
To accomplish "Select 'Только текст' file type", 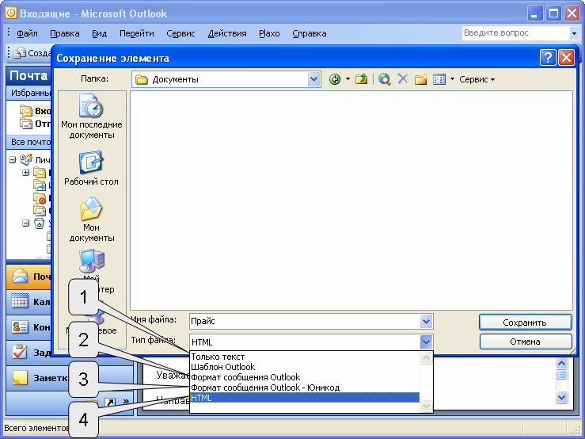I will [x=305, y=357].
